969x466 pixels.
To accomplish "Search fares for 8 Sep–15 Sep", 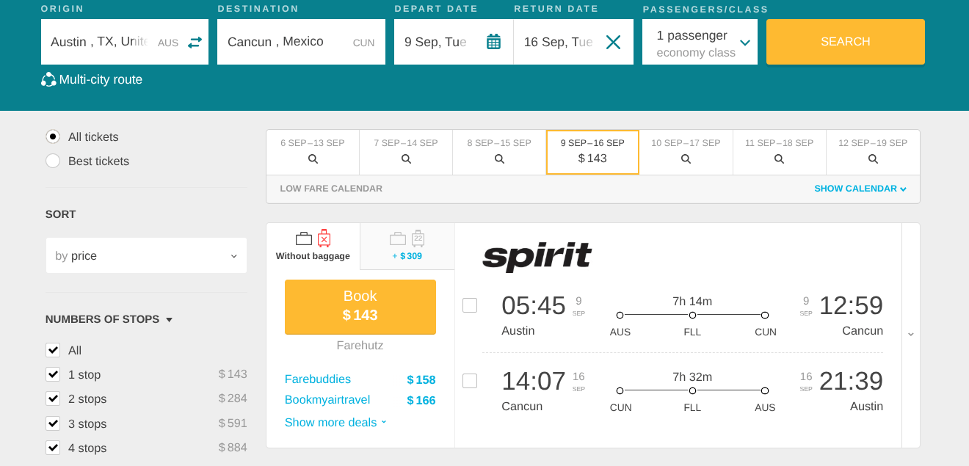I will [x=499, y=159].
